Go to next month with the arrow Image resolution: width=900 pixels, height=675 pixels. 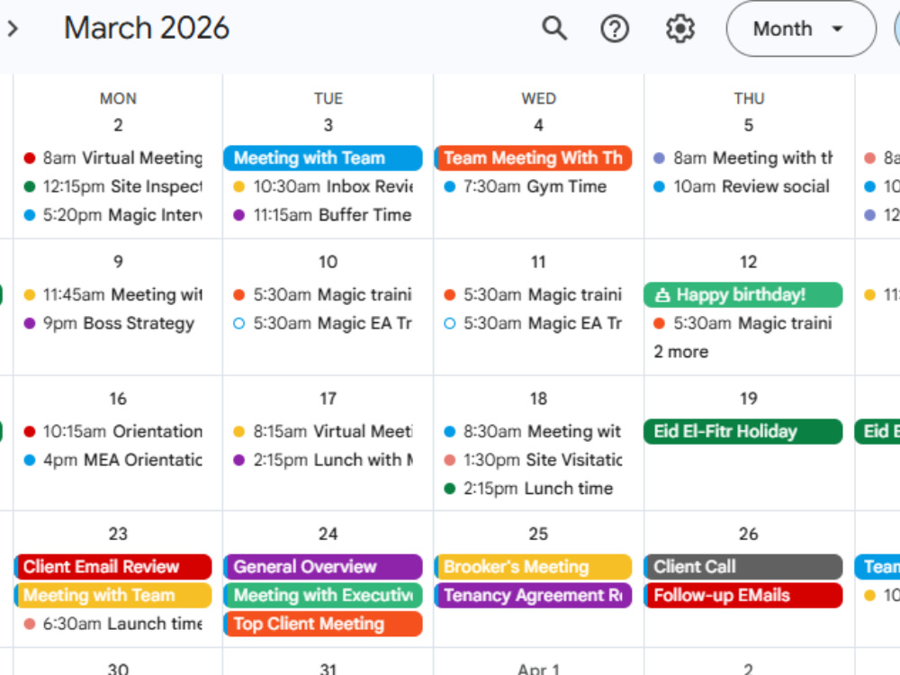(x=13, y=28)
